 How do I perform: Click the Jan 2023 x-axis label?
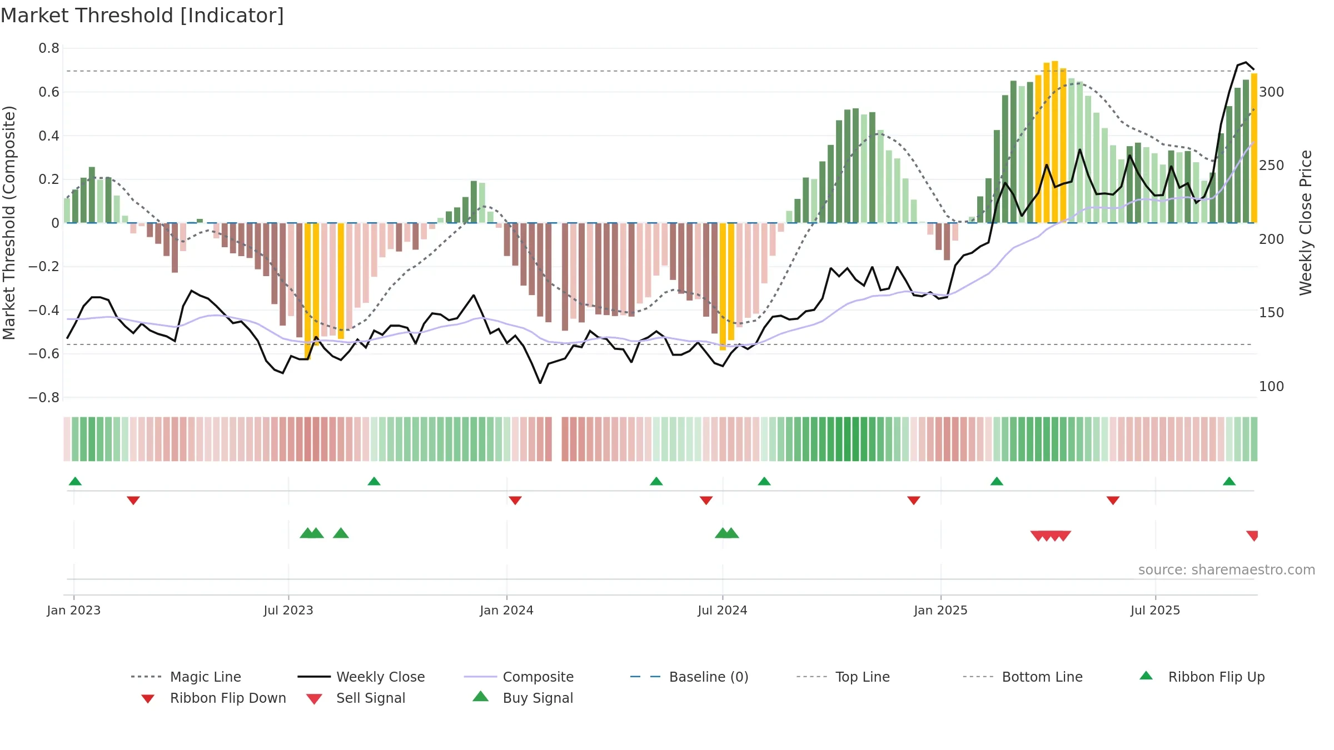point(74,611)
